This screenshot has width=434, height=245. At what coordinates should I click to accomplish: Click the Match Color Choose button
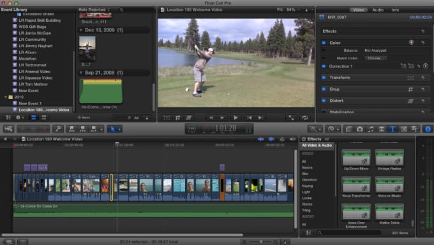(375, 59)
